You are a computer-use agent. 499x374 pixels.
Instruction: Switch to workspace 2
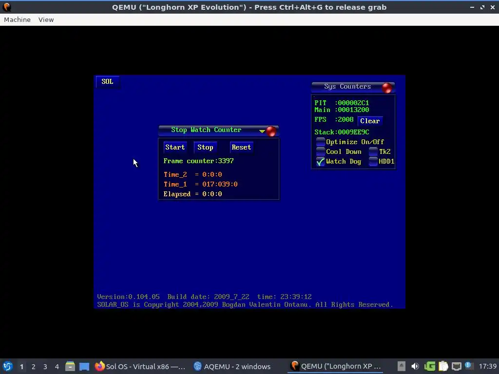34,367
